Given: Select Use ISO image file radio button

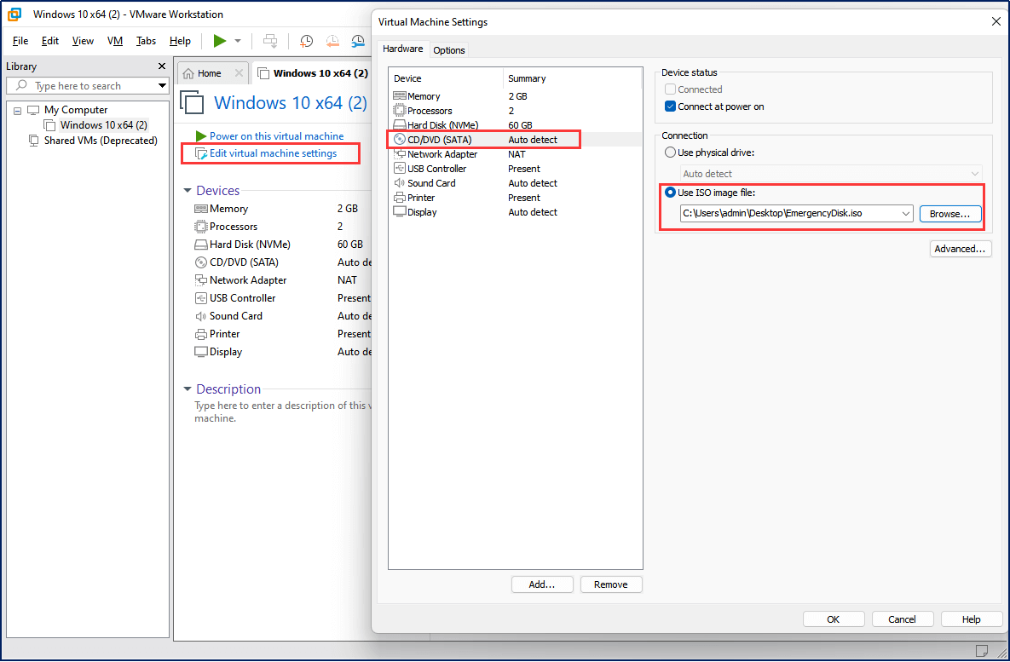Looking at the screenshot, I should tap(671, 193).
